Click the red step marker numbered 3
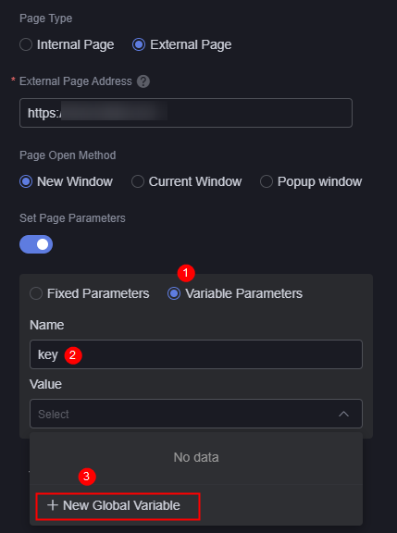The image size is (397, 533). tap(87, 477)
